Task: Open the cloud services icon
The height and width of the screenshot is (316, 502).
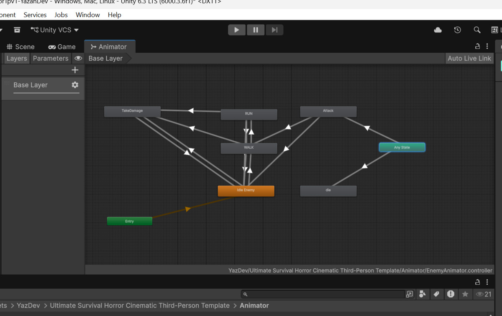Action: coord(438,30)
